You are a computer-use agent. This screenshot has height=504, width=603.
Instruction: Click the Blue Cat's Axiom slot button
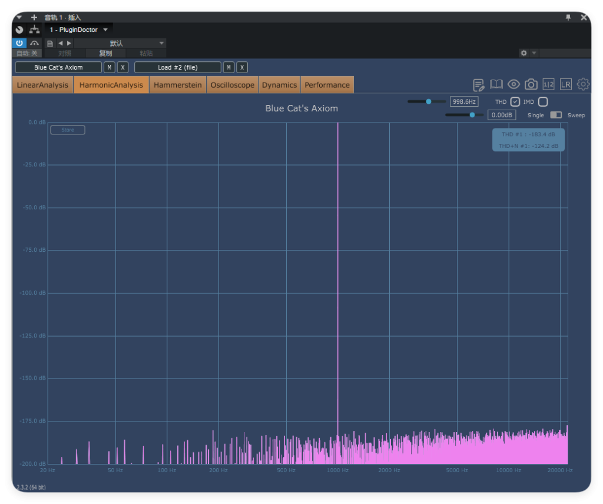click(x=58, y=67)
